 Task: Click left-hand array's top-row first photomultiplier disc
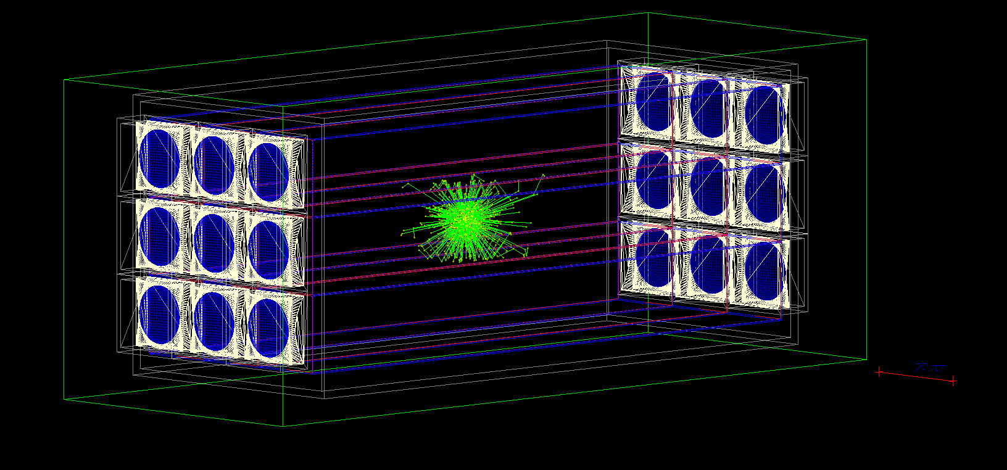coord(159,159)
